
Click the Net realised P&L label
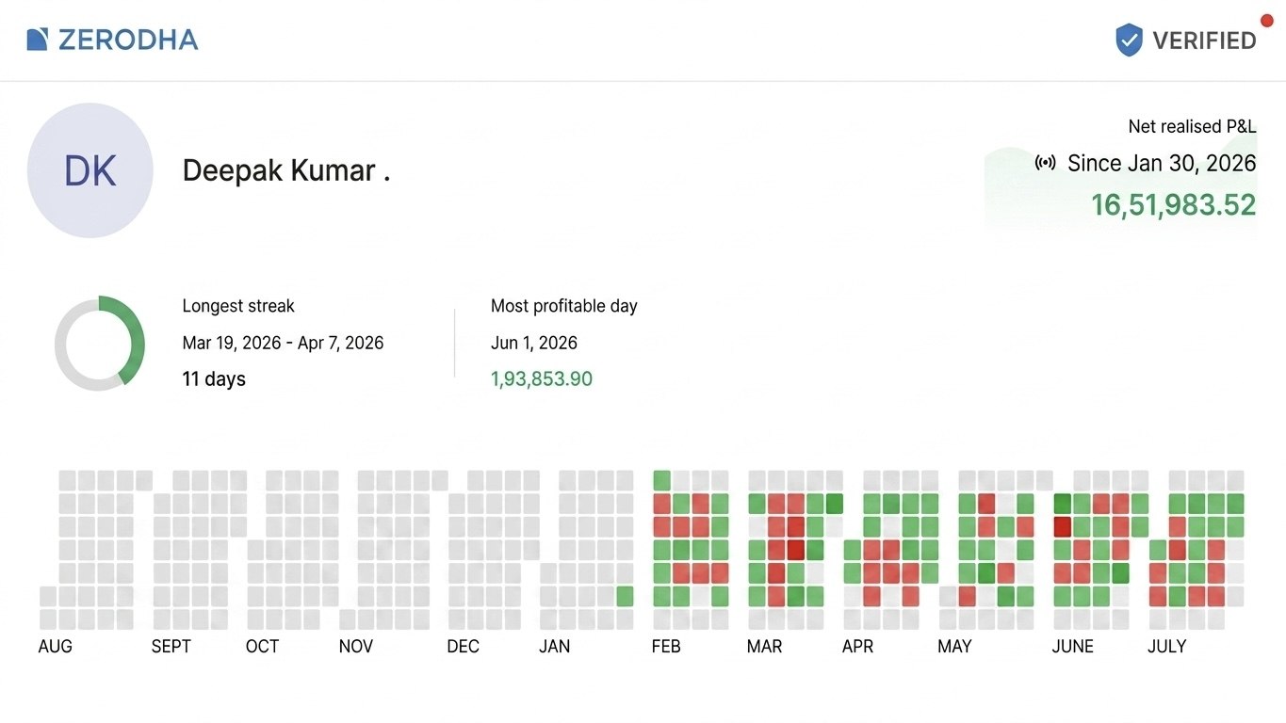(1192, 126)
